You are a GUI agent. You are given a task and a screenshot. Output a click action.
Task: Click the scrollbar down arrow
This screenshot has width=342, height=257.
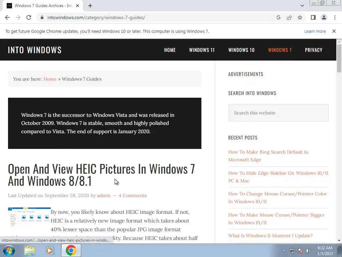tap(339, 241)
